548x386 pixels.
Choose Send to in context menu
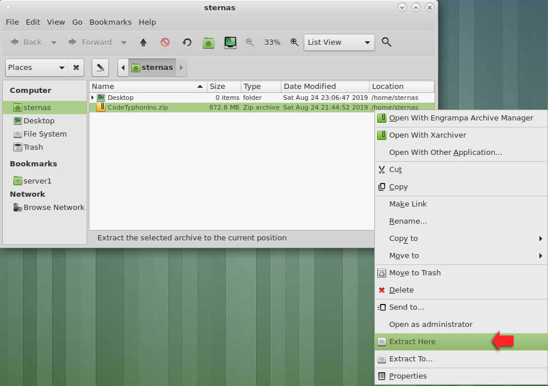click(x=461, y=307)
